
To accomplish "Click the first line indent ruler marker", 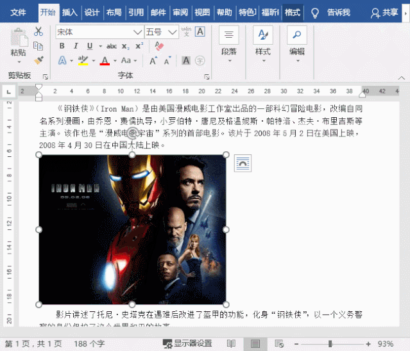I will coord(38,86).
